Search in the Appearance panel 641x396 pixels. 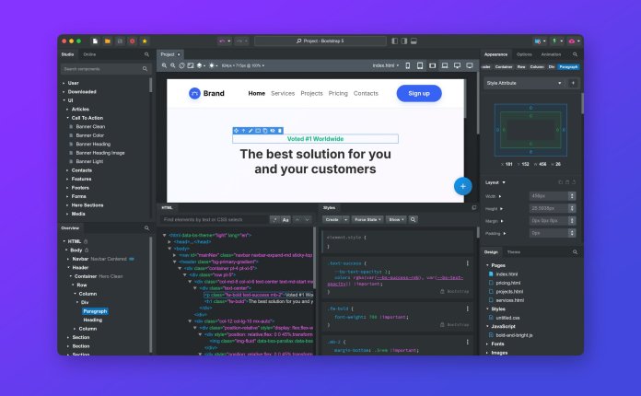click(x=576, y=54)
